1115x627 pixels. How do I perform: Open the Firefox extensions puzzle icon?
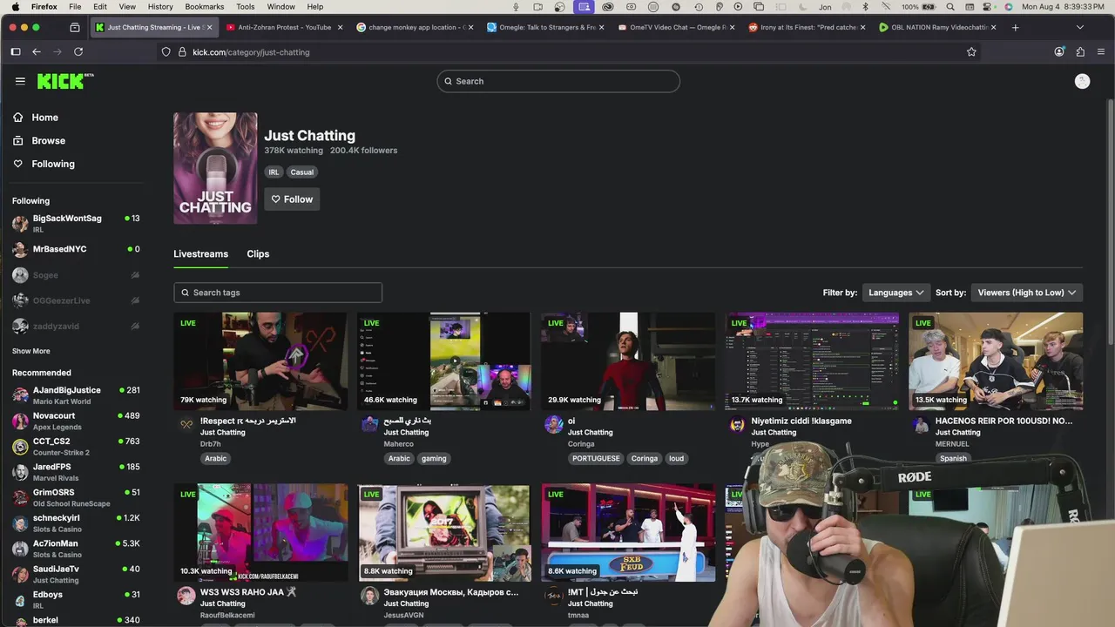pyautogui.click(x=1080, y=52)
